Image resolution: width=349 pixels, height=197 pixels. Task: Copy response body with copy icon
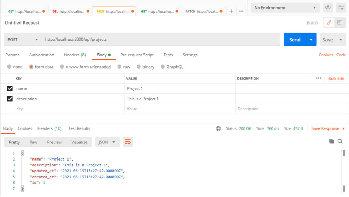click(331, 141)
